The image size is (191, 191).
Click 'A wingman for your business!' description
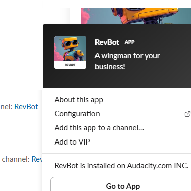tap(127, 61)
